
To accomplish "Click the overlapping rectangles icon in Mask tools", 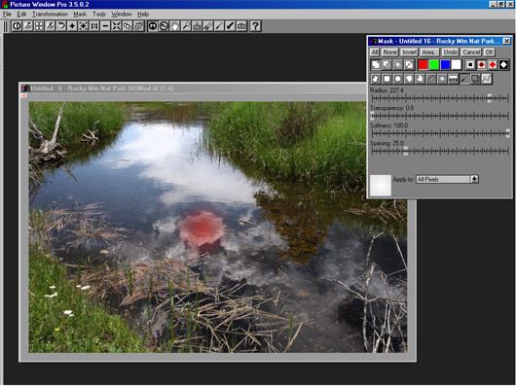I will click(475, 79).
